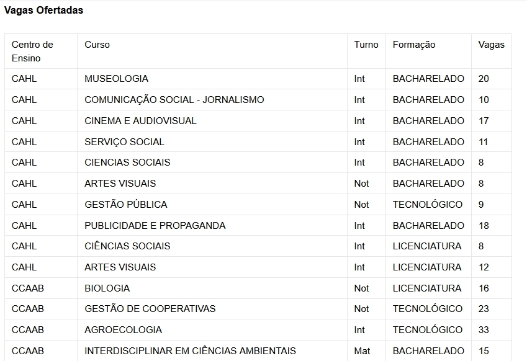Click the Vagas Ofertadas heading
The width and height of the screenshot is (527, 361).
[x=43, y=10]
